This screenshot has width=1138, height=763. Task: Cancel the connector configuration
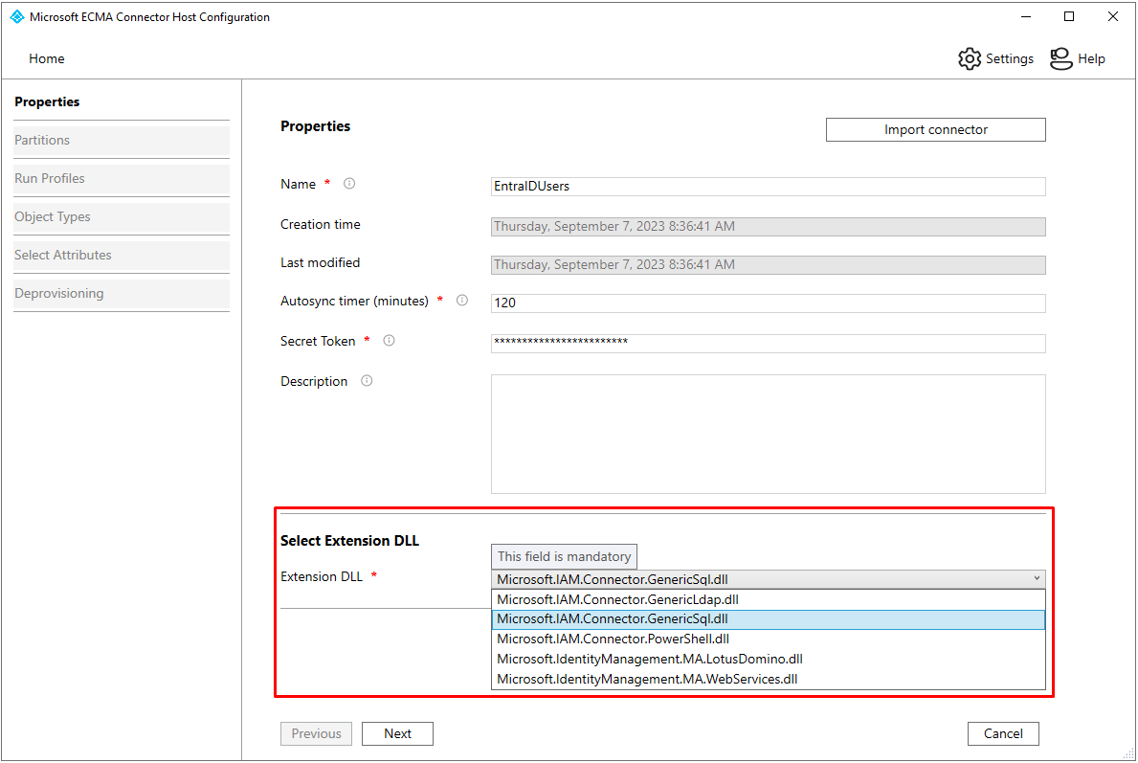coord(1002,733)
